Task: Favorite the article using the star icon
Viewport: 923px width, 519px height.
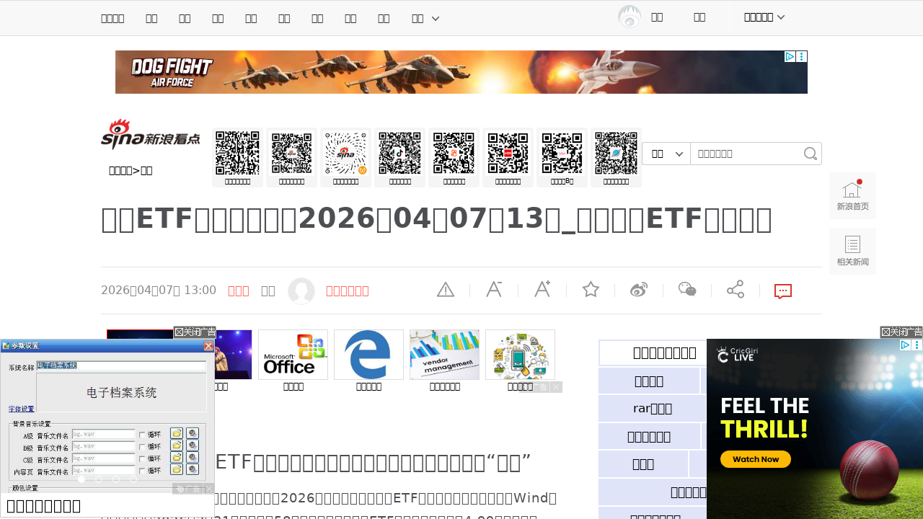Action: [590, 288]
